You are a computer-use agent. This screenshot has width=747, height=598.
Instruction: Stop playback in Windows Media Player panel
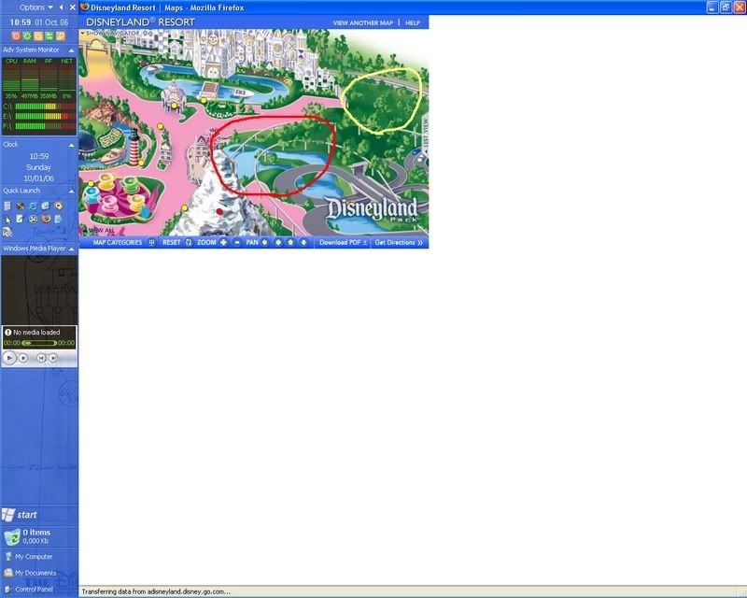click(x=23, y=358)
